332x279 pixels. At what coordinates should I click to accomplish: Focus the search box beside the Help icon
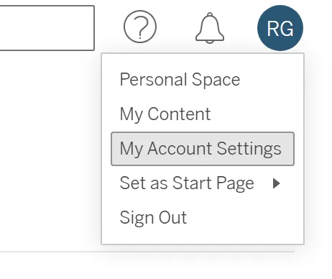click(x=47, y=28)
